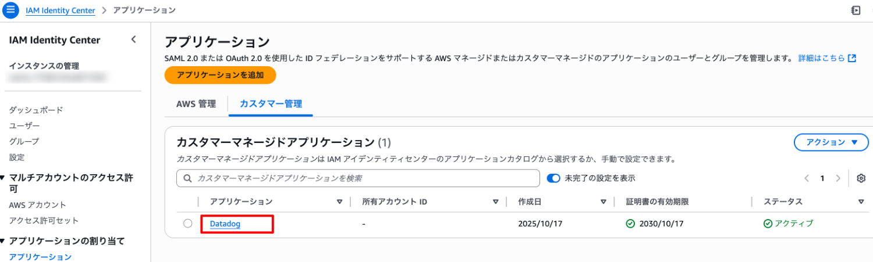Collapse マルチアカウントのアクセス許可 section

(3, 178)
